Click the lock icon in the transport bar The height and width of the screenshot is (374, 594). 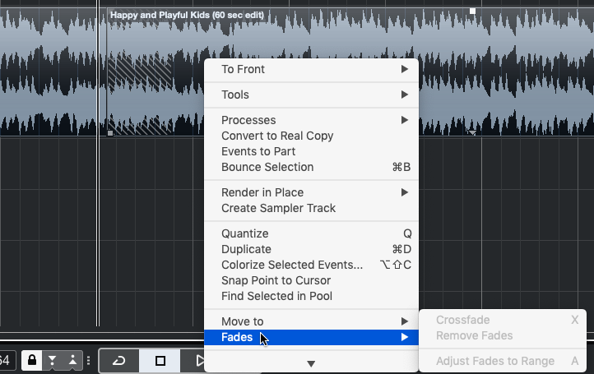(32, 361)
